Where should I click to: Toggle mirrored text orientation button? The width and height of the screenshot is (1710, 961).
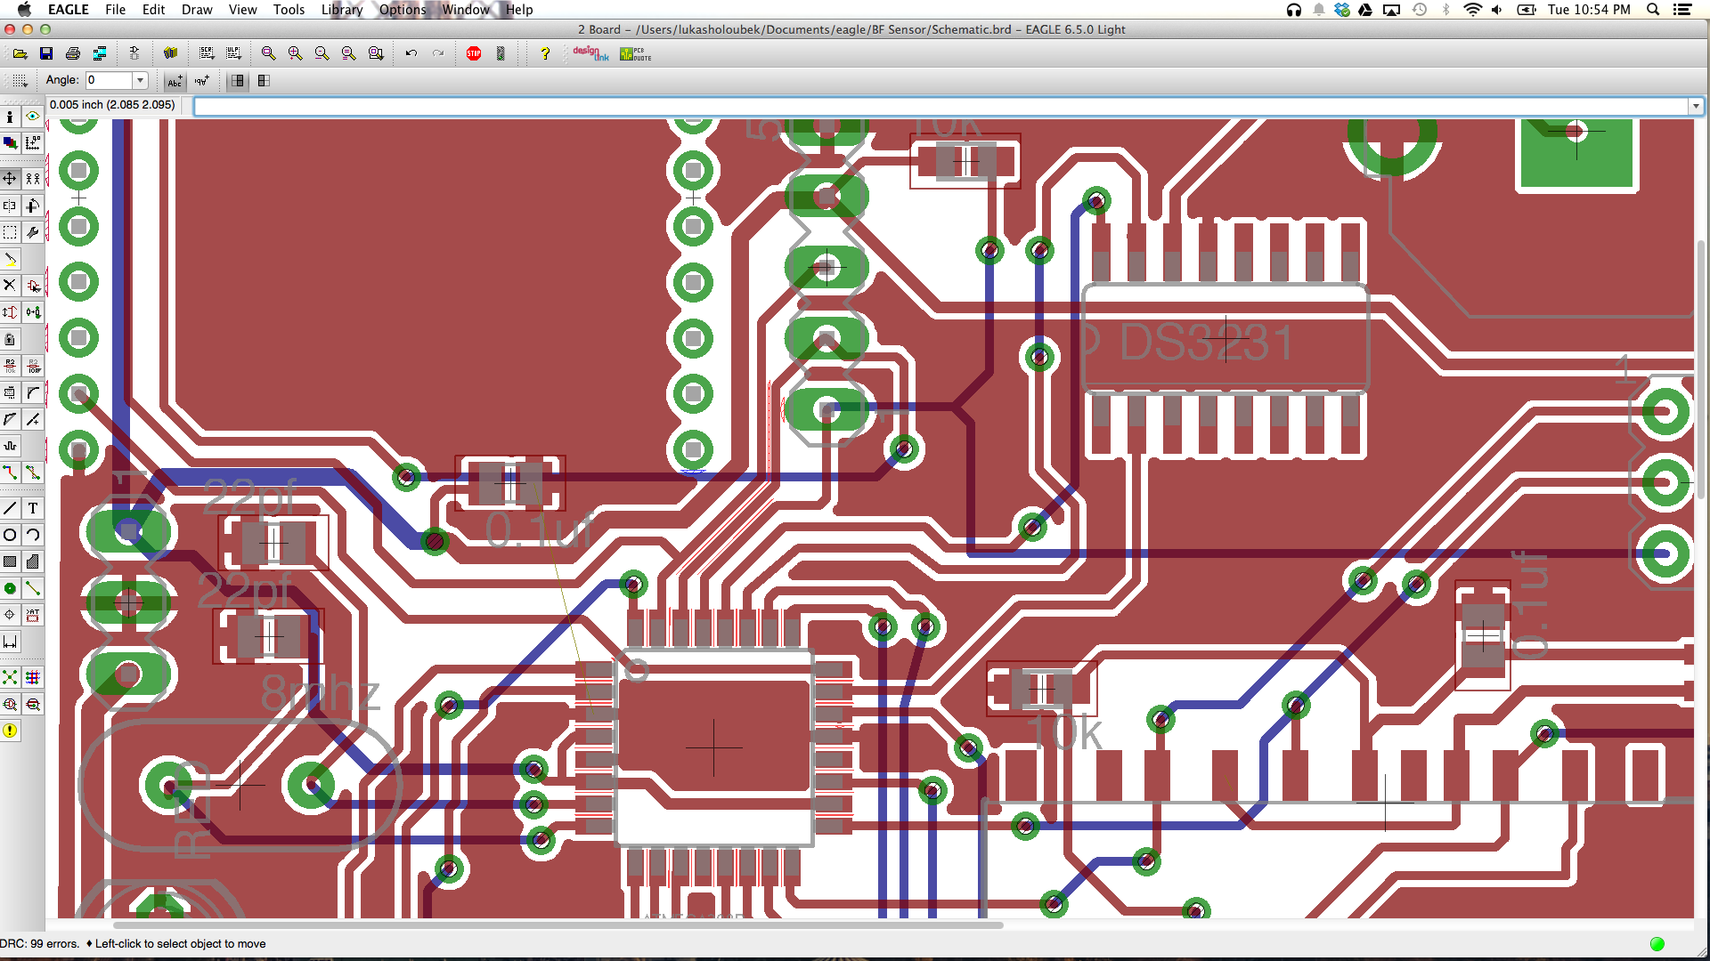coord(202,81)
